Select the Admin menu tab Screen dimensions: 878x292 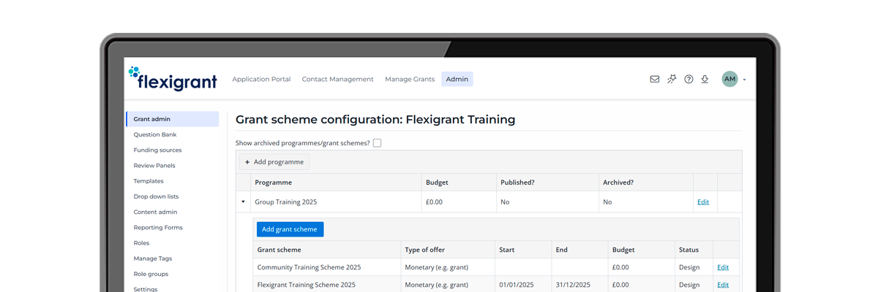tap(457, 80)
